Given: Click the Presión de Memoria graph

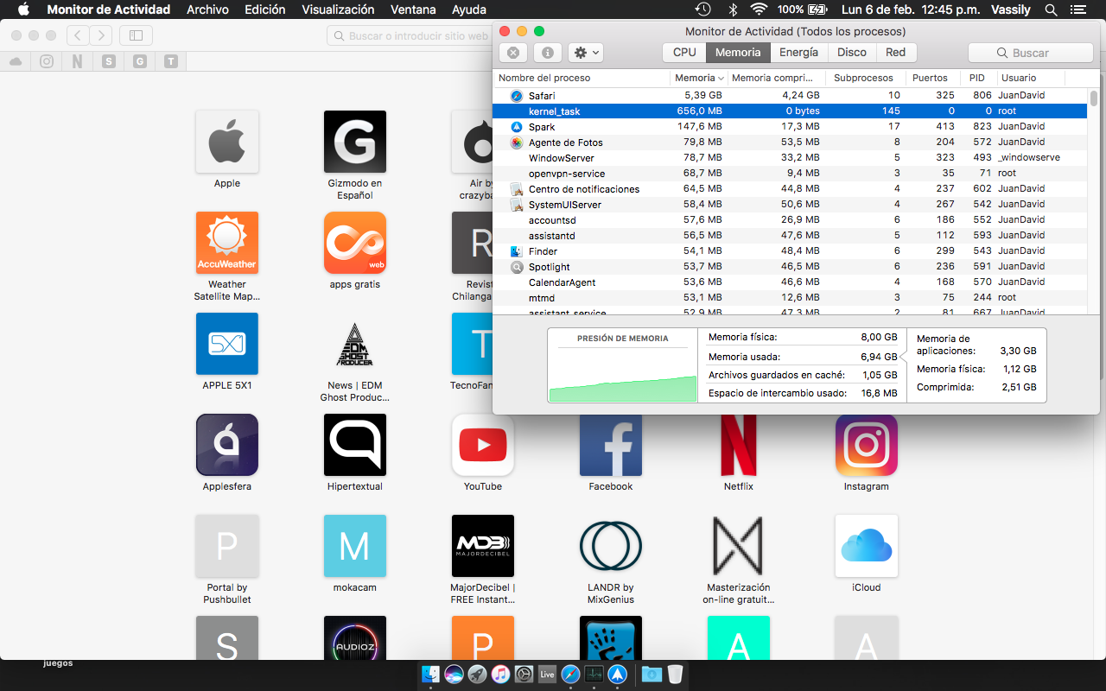Looking at the screenshot, I should [623, 365].
